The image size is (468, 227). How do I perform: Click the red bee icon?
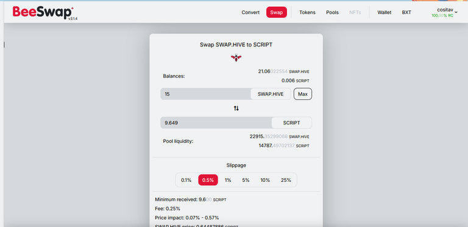click(236, 57)
